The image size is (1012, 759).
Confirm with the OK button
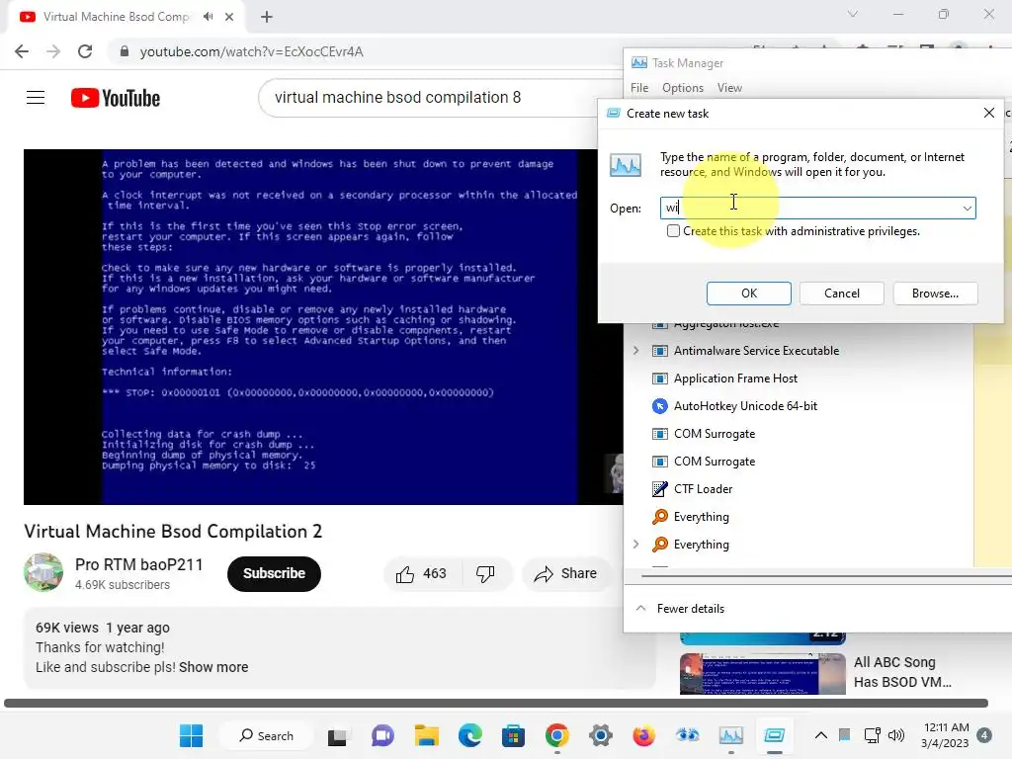749,293
